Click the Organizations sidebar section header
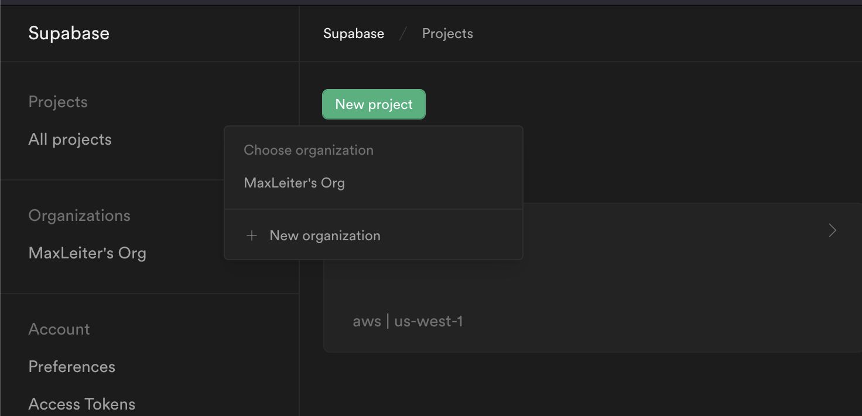 [79, 215]
